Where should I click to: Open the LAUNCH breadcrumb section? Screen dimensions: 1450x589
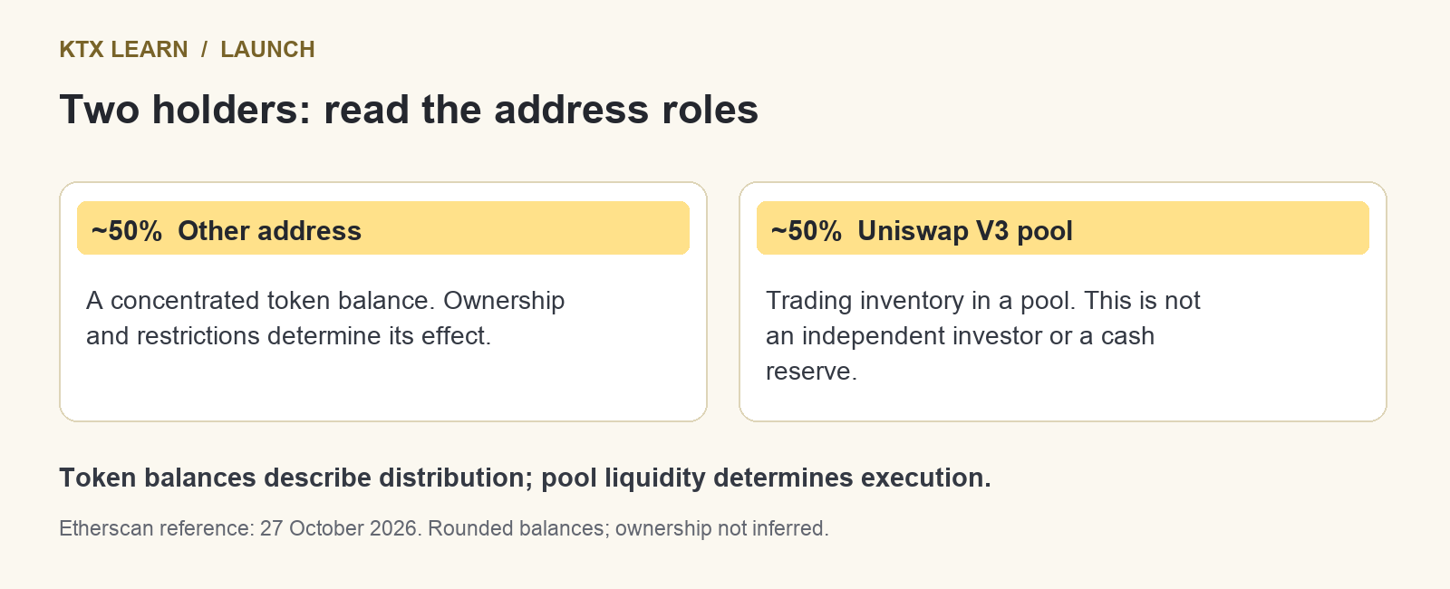tap(267, 49)
